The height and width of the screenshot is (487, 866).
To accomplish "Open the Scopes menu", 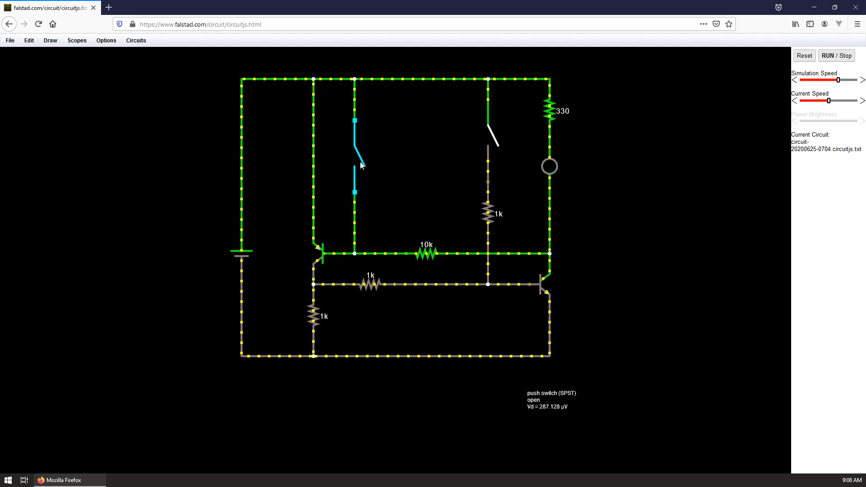I will 76,41.
